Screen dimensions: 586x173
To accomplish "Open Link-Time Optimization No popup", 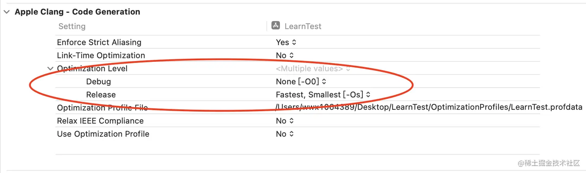I will click(x=285, y=56).
